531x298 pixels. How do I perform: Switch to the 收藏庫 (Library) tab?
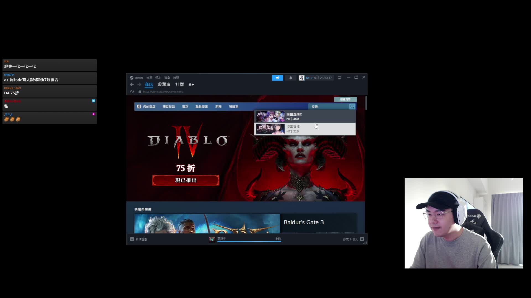coord(164,85)
